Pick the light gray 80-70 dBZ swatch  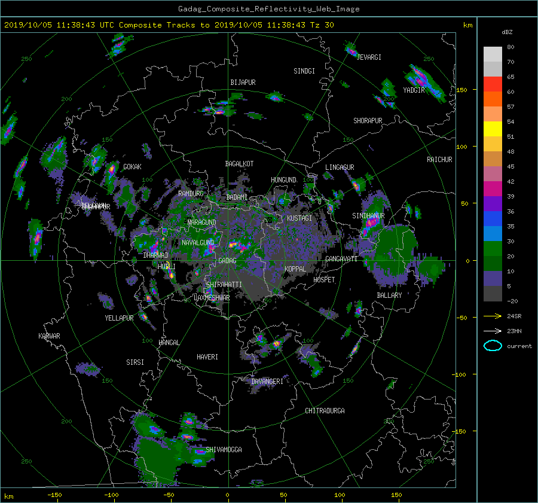(493, 54)
